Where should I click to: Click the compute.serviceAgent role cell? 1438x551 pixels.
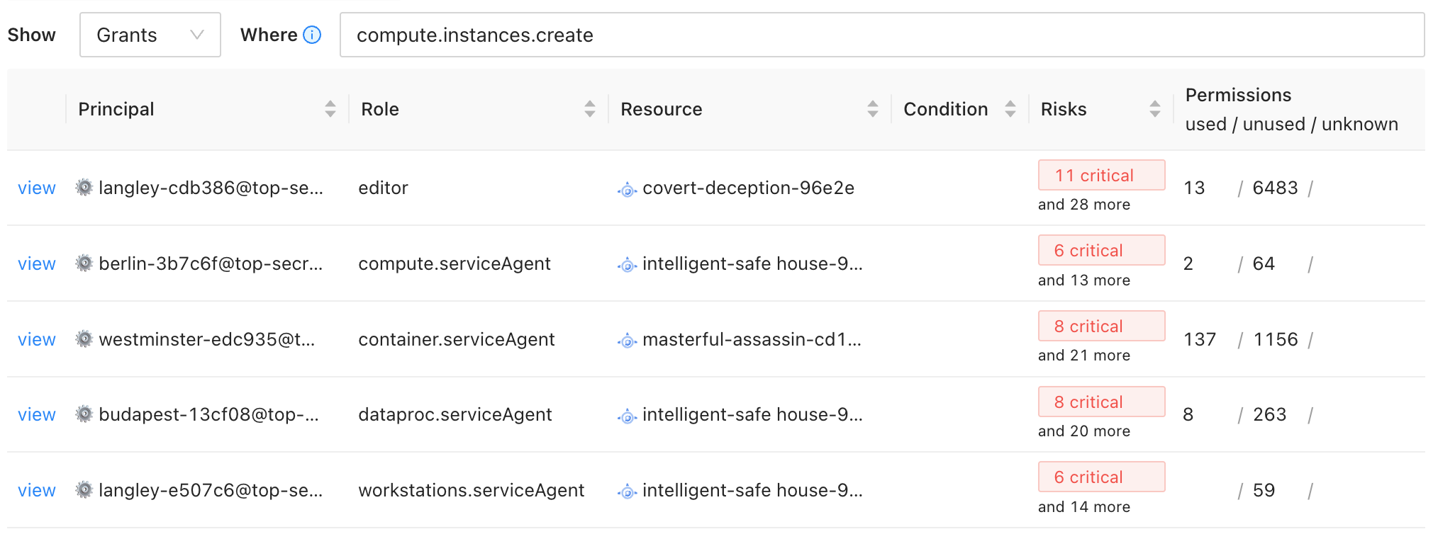coord(455,263)
